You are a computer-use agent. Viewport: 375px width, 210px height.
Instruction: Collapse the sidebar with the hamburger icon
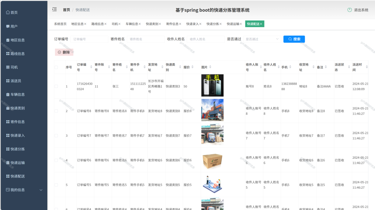click(x=55, y=9)
